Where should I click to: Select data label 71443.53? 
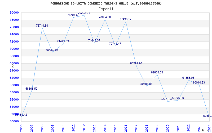(63, 41)
